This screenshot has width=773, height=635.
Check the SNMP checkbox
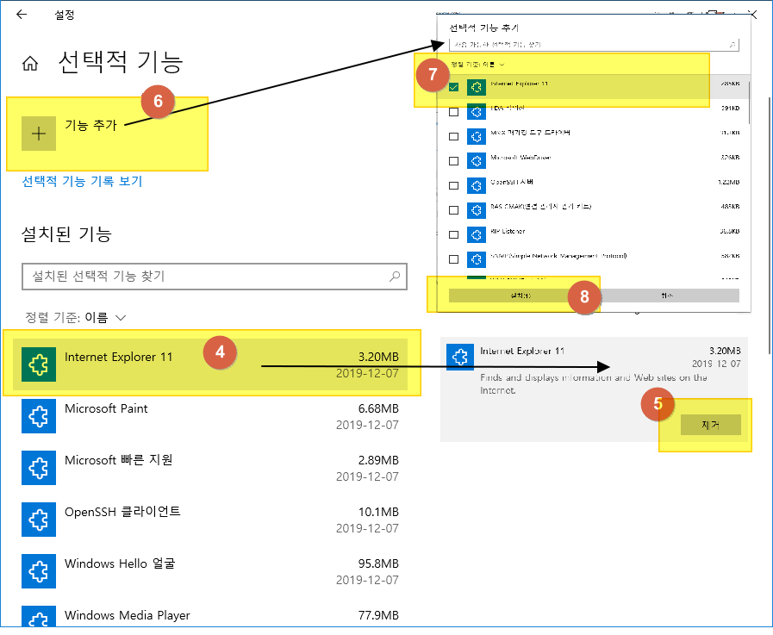tap(453, 259)
